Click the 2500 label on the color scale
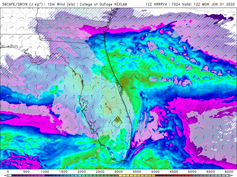Image resolution: width=237 pixels, height=177 pixels. 100,172
